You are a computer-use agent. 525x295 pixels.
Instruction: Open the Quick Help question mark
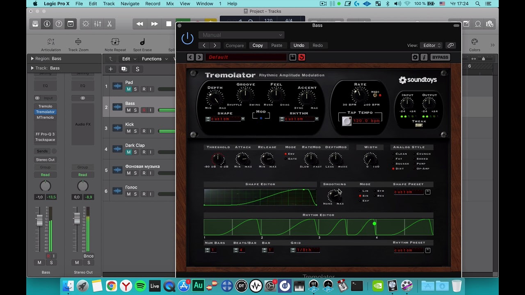click(x=59, y=24)
